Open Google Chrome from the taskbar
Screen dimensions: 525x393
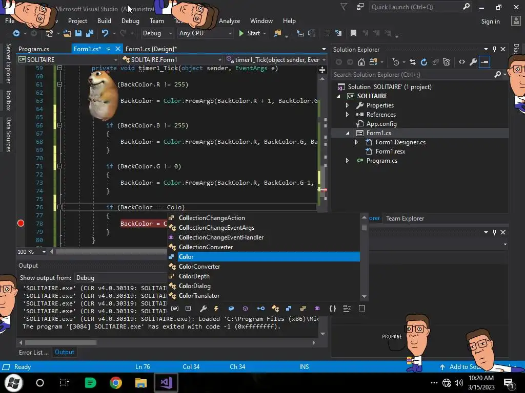click(116, 383)
